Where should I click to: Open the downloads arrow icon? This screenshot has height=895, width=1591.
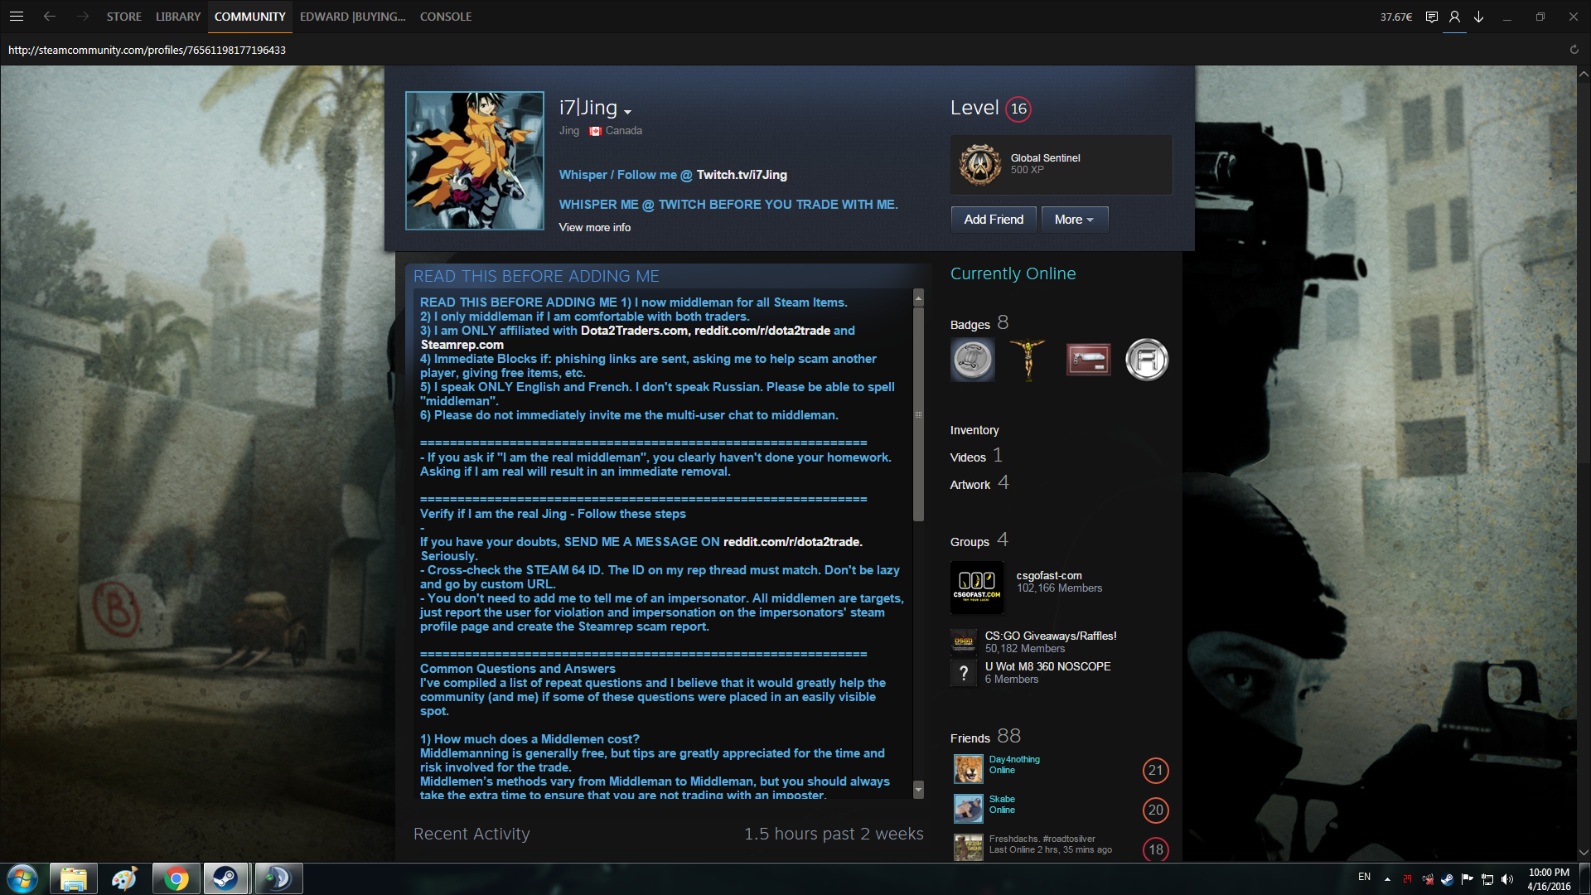(1478, 17)
